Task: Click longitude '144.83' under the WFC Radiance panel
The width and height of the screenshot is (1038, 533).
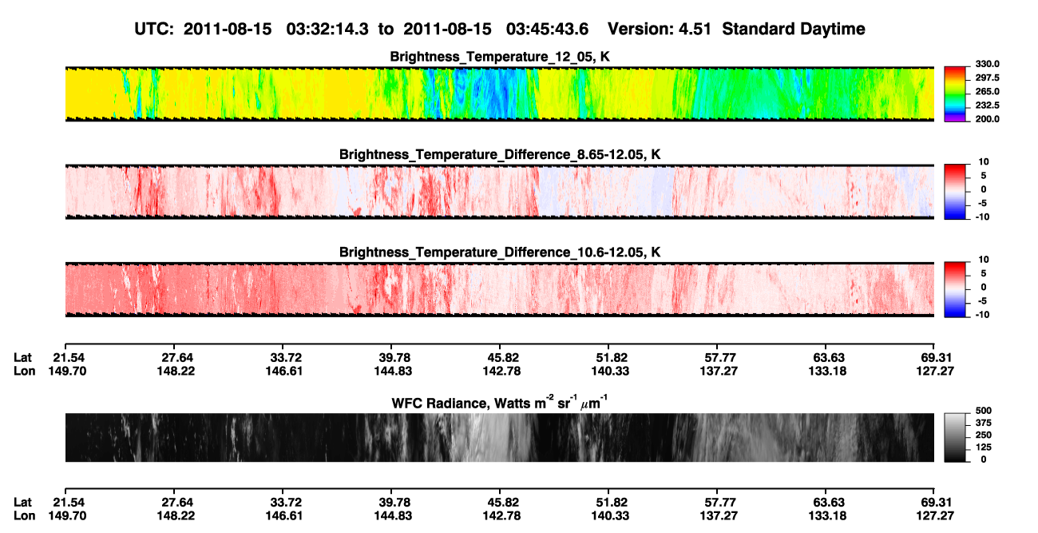Action: pyautogui.click(x=393, y=515)
